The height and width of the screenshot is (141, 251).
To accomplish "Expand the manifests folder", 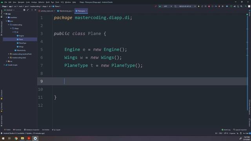I will click(x=7, y=17).
